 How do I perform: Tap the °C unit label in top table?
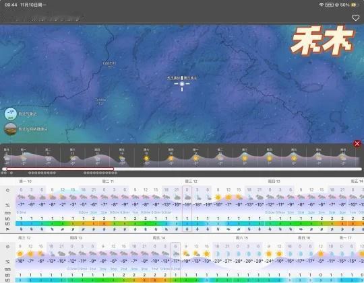click(x=7, y=205)
